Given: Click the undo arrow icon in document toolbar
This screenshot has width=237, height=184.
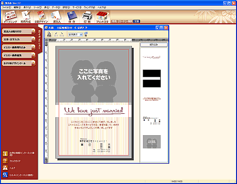Looking at the screenshot, I should pyautogui.click(x=56, y=34).
